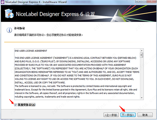
Task: Click the license scrollbar thumb
Action: point(142,55)
